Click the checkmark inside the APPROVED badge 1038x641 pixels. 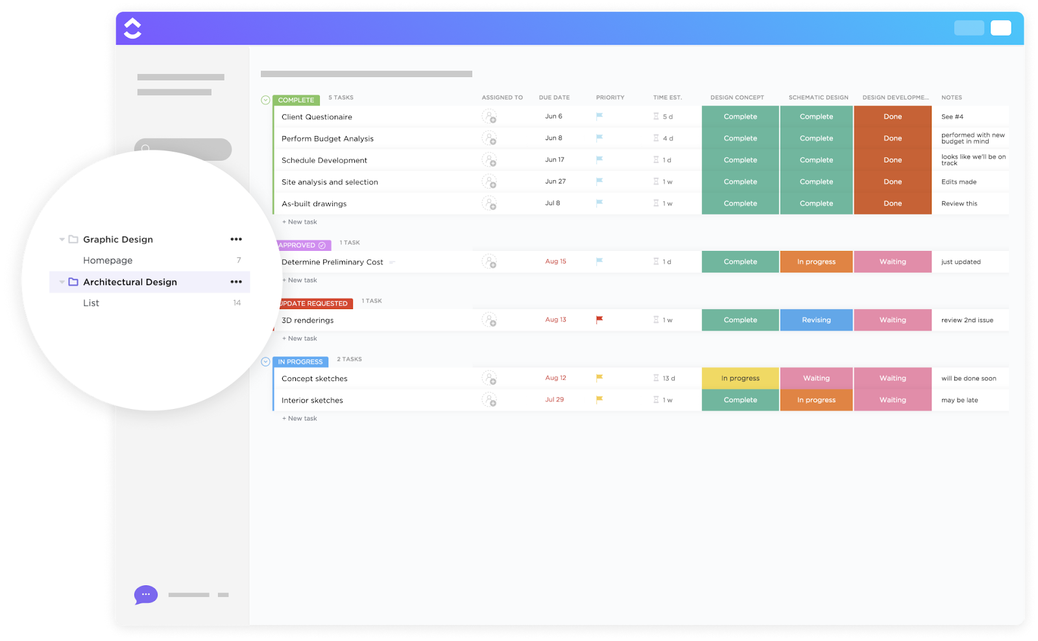tap(321, 244)
